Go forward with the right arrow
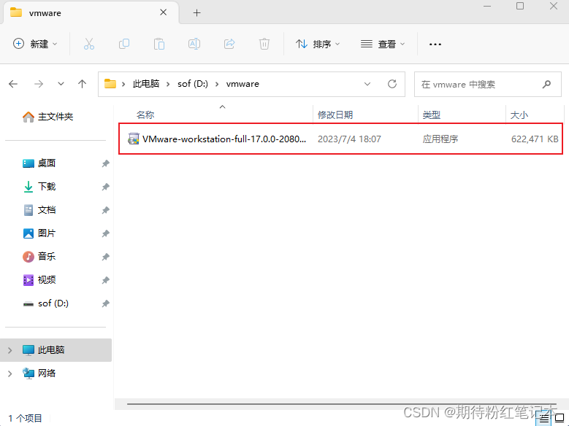Screen dimensions: 569x426 39,84
